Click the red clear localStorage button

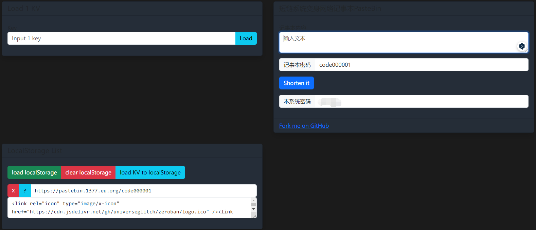88,172
